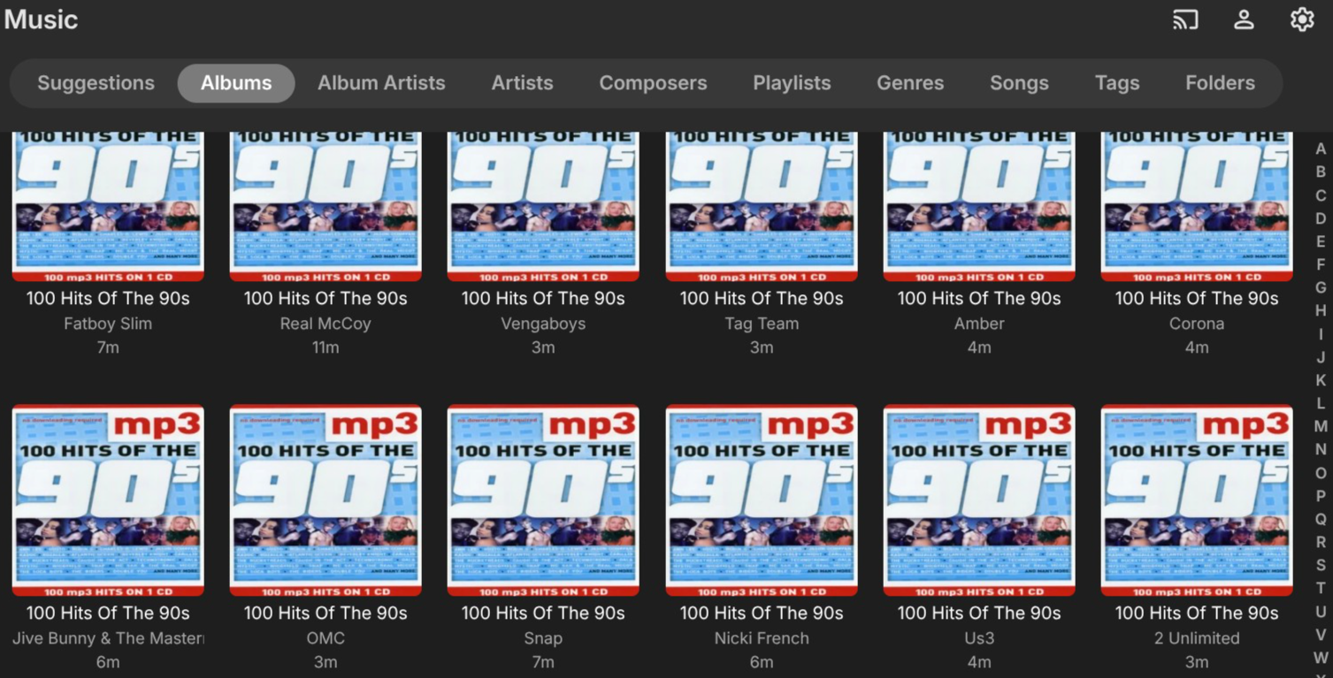1333x678 pixels.
Task: Click letter F in the alphabet picker
Action: pos(1321,264)
